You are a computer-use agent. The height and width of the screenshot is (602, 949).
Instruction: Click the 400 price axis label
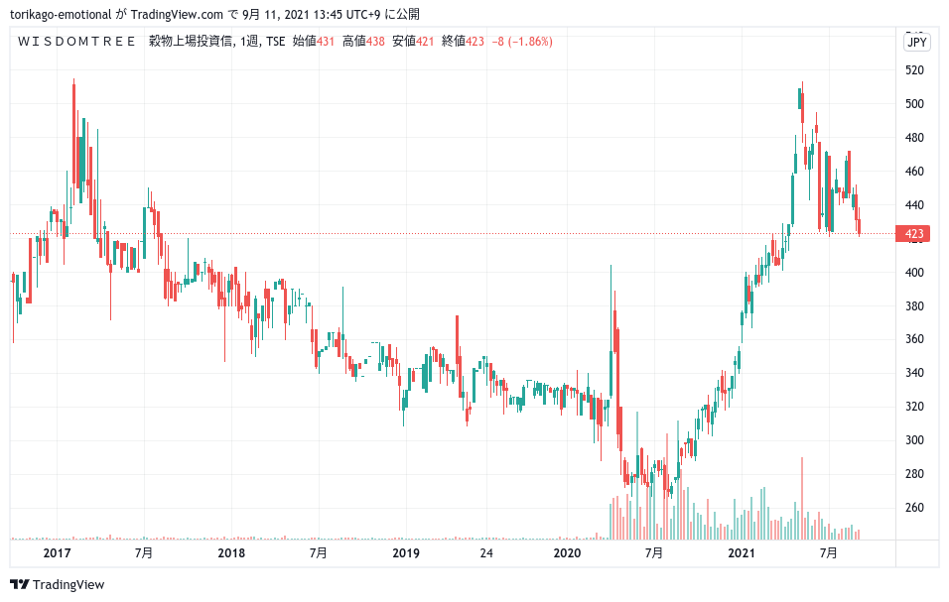point(914,273)
